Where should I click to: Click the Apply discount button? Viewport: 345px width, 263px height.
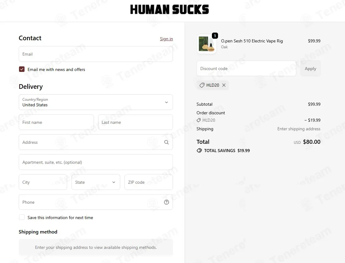[310, 69]
